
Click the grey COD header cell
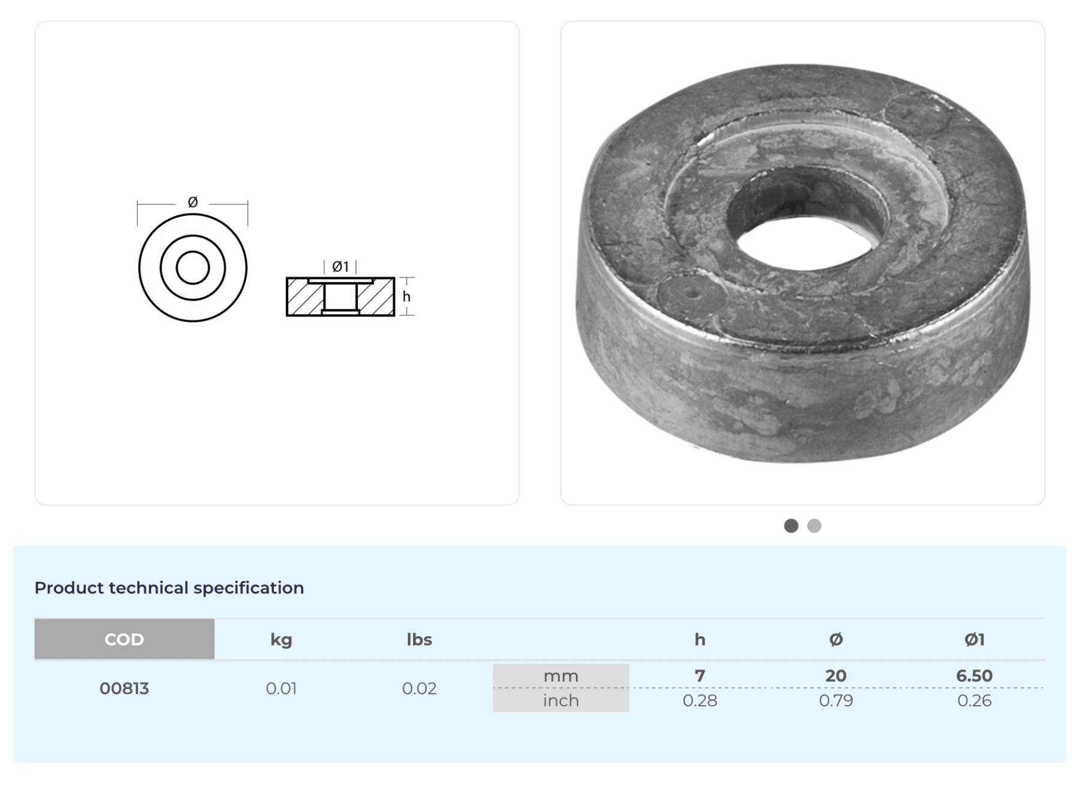tap(124, 639)
